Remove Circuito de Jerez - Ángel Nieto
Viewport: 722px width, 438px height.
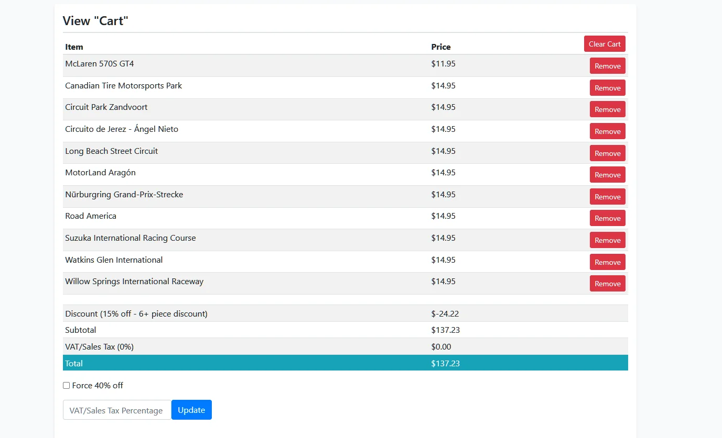tap(607, 131)
